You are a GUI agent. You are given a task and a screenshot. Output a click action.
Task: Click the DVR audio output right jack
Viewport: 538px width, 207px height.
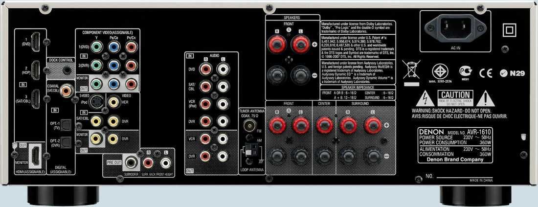pyautogui.click(x=205, y=156)
